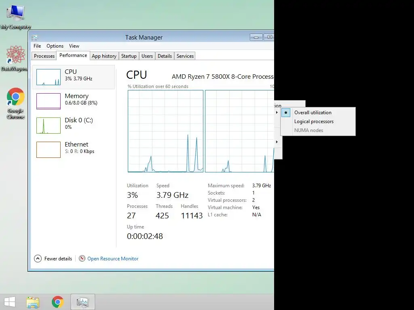414x310 pixels.
Task: Select the CPU mini graph thumbnail
Action: 49,77
